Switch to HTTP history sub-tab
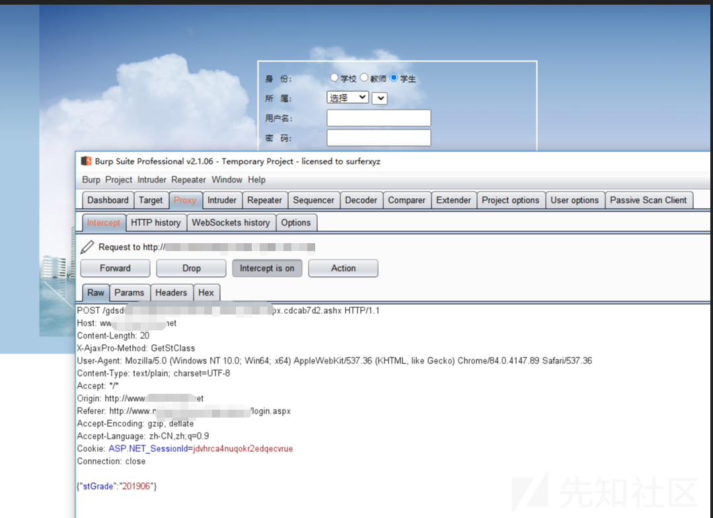Screen dimensions: 713x518 pyautogui.click(x=156, y=223)
